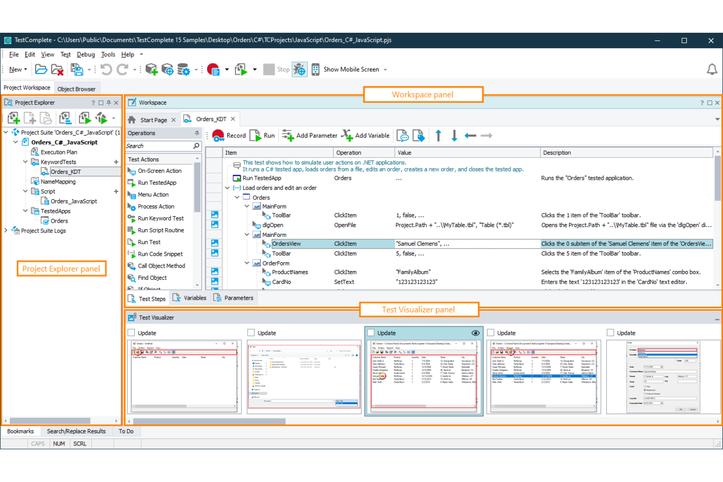Screen dimensions: 723x482
Task: Click the notification bell icon
Action: [x=712, y=69]
